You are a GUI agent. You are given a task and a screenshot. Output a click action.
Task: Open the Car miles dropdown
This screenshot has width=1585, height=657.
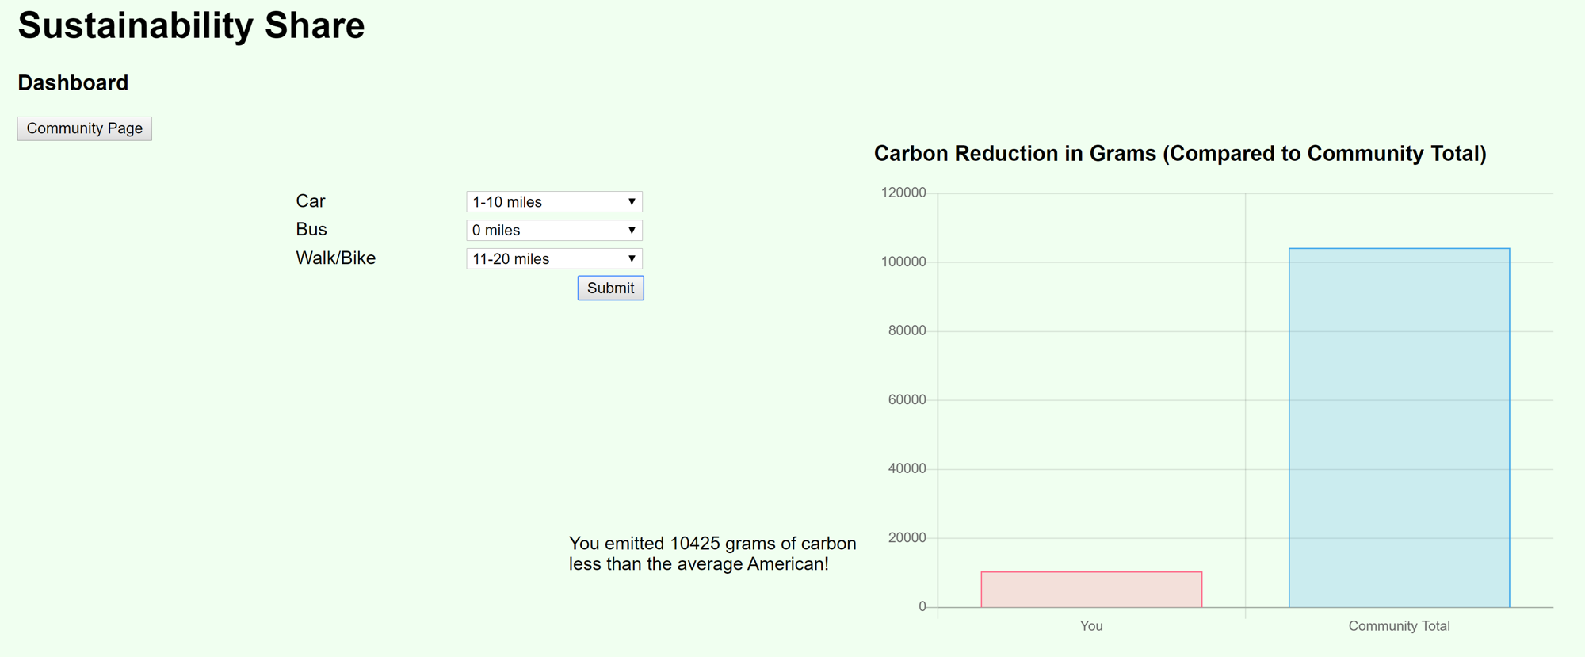click(554, 202)
